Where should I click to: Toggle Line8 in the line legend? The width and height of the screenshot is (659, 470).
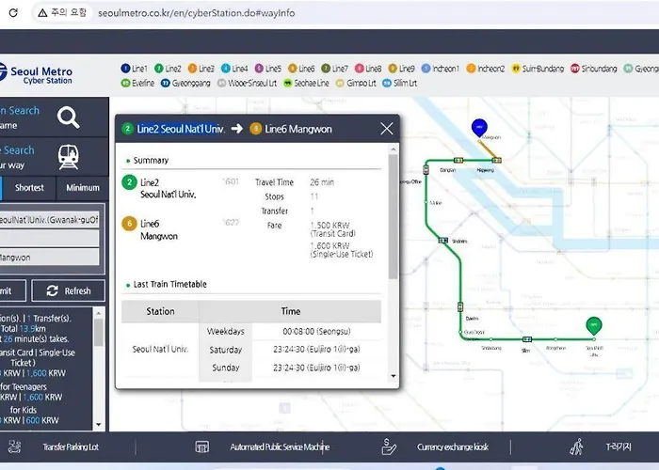368,69
